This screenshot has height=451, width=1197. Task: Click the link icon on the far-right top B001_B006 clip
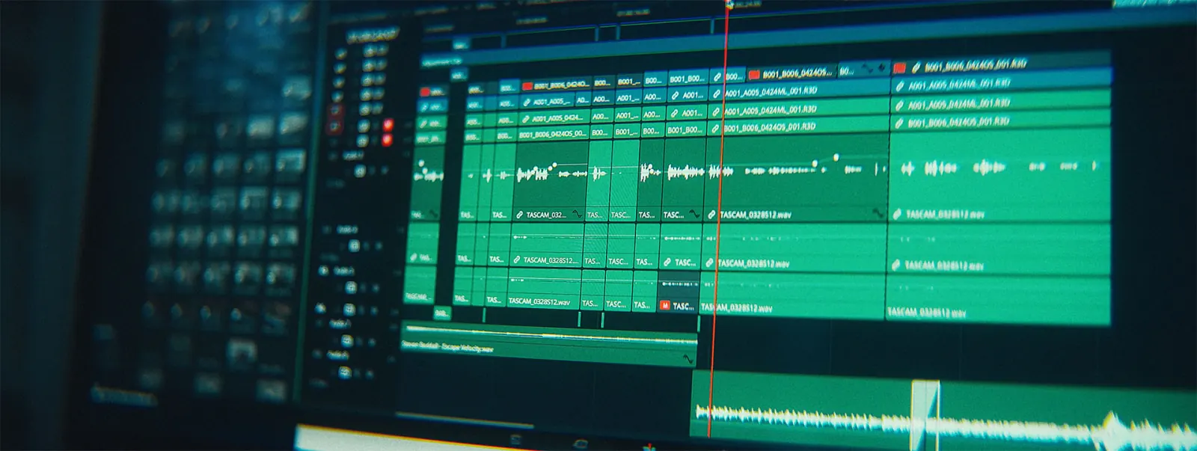(x=916, y=68)
